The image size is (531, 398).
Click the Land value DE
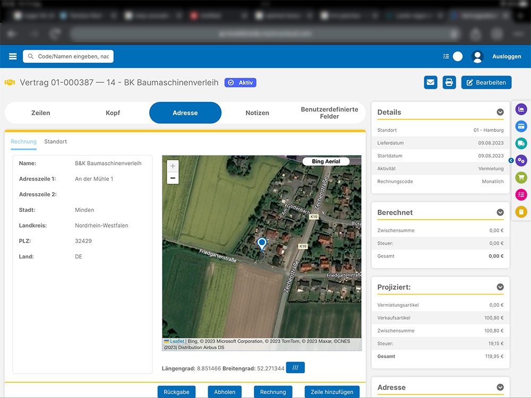point(79,256)
